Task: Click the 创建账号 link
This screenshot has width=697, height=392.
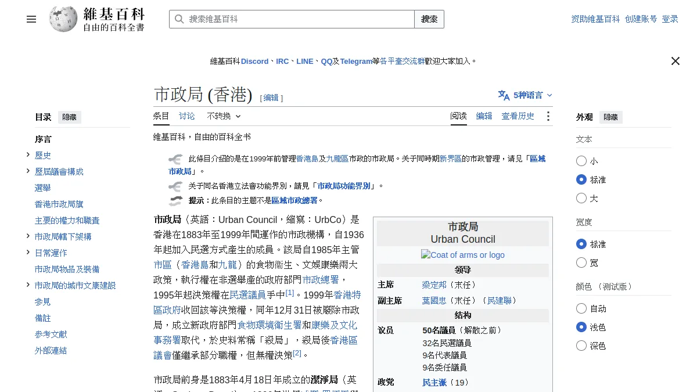Action: point(641,19)
